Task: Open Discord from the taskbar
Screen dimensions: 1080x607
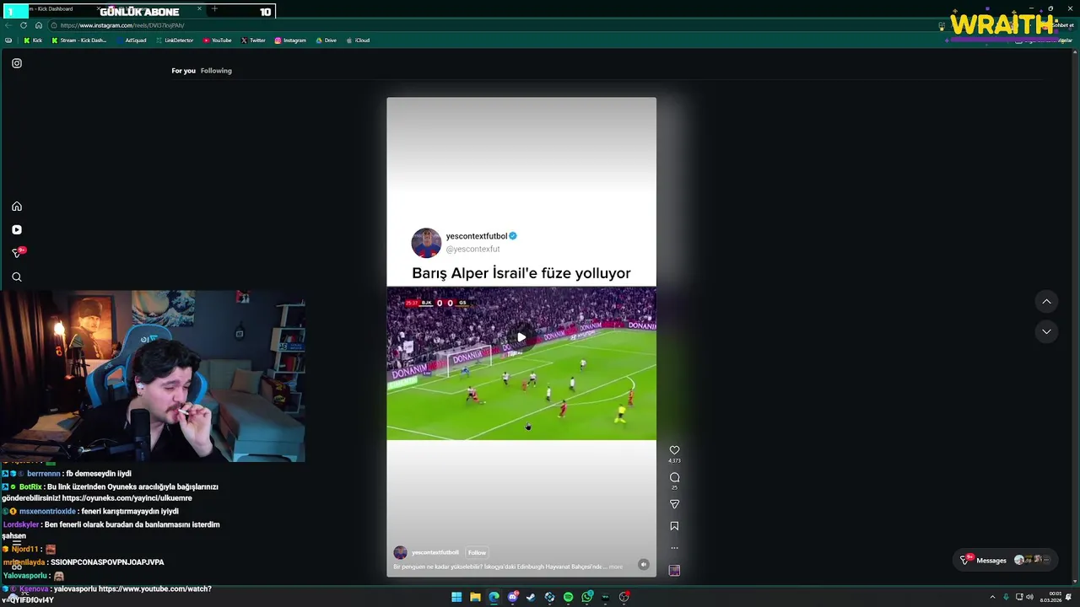Action: click(512, 597)
